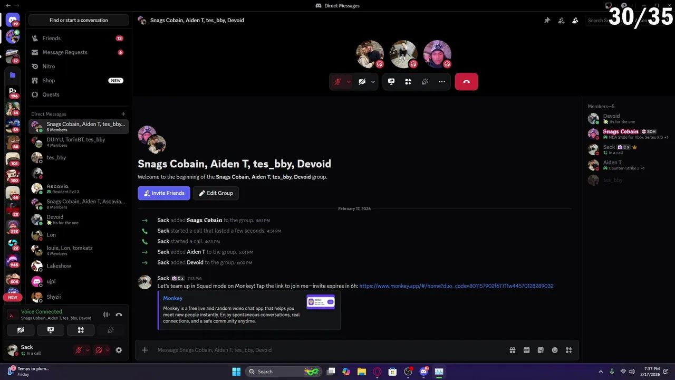Click Find or start a conversation box
The height and width of the screenshot is (380, 675).
(79, 20)
